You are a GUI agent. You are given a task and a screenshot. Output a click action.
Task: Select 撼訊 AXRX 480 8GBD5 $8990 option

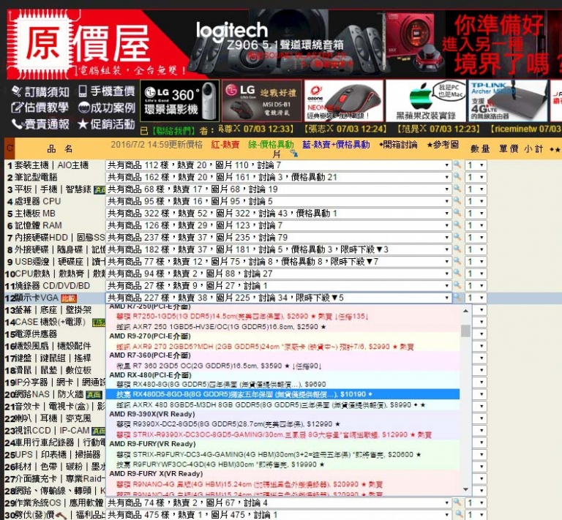click(x=282, y=404)
